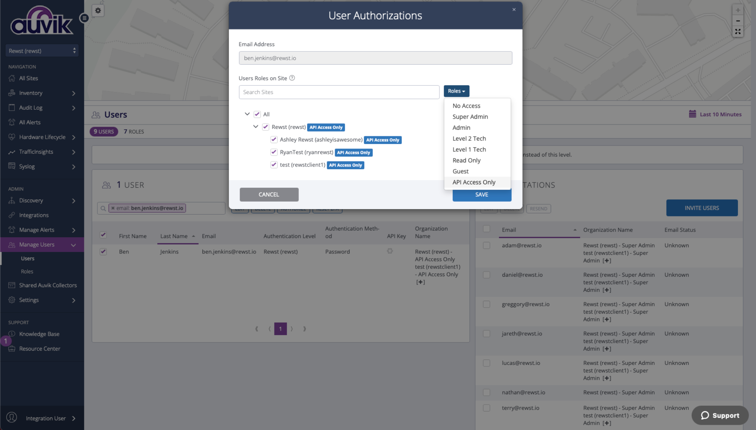Click the Search Sites input field
Image resolution: width=756 pixels, height=430 pixels.
(x=339, y=92)
